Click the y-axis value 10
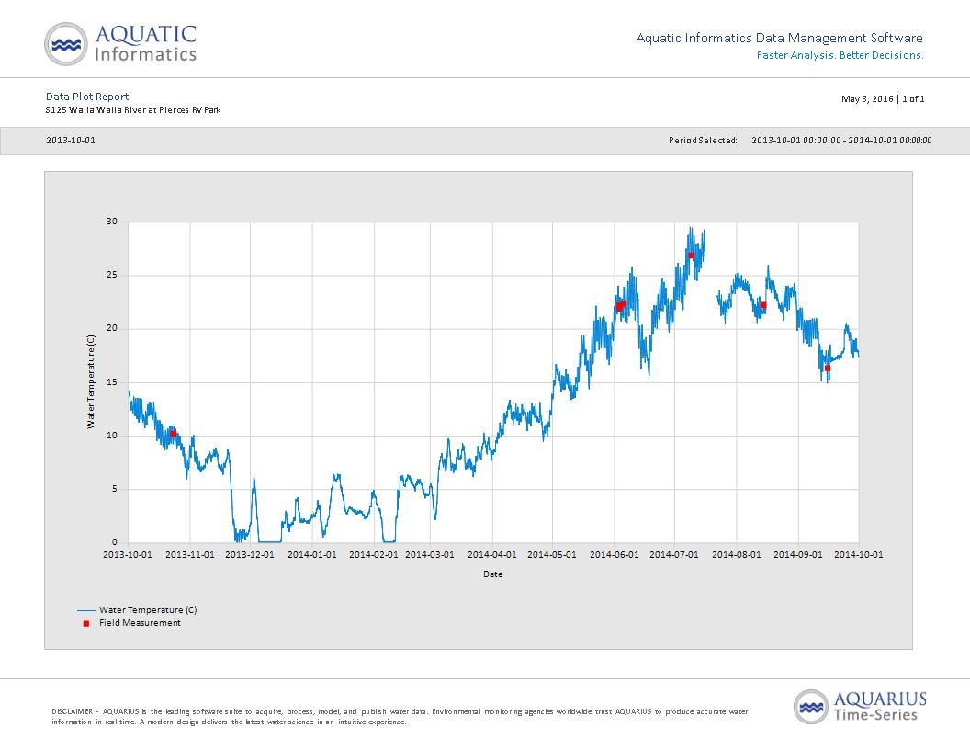 [112, 436]
